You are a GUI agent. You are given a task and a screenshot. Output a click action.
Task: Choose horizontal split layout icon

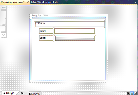(x=132, y=93)
